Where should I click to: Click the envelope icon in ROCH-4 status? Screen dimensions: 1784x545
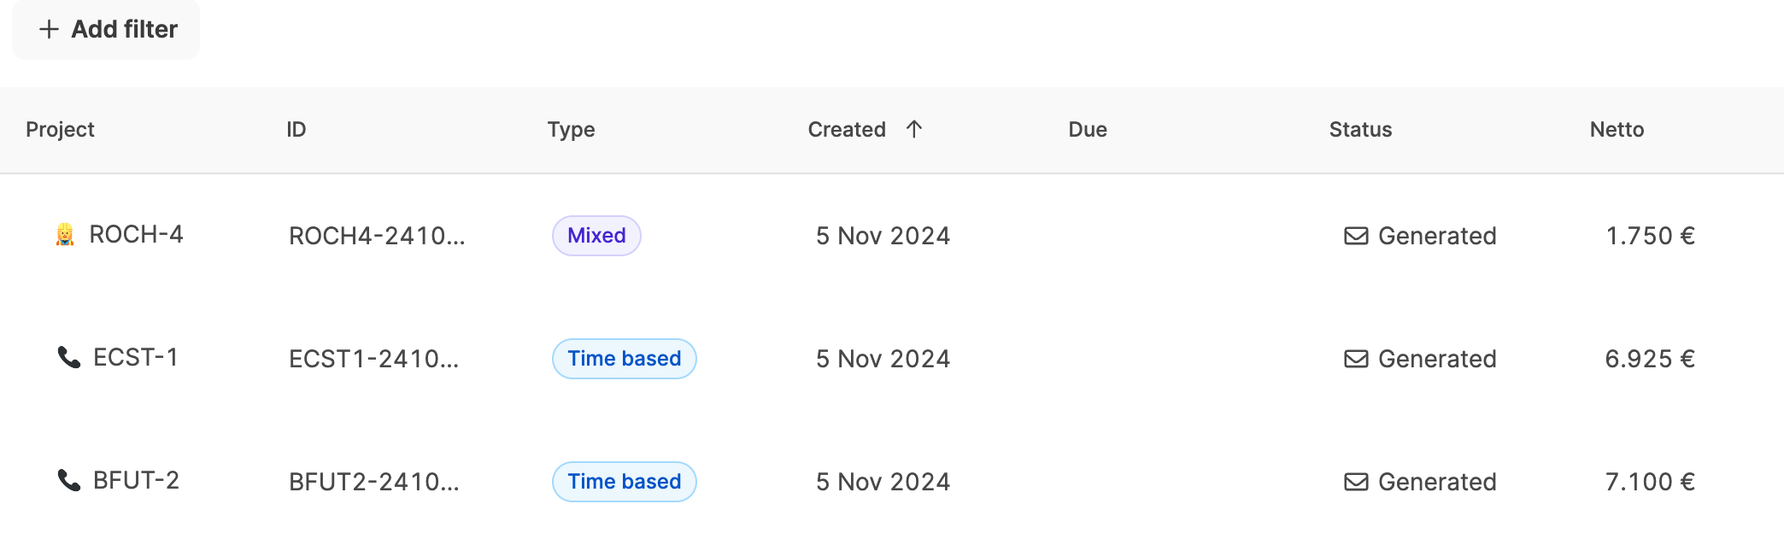pos(1356,236)
